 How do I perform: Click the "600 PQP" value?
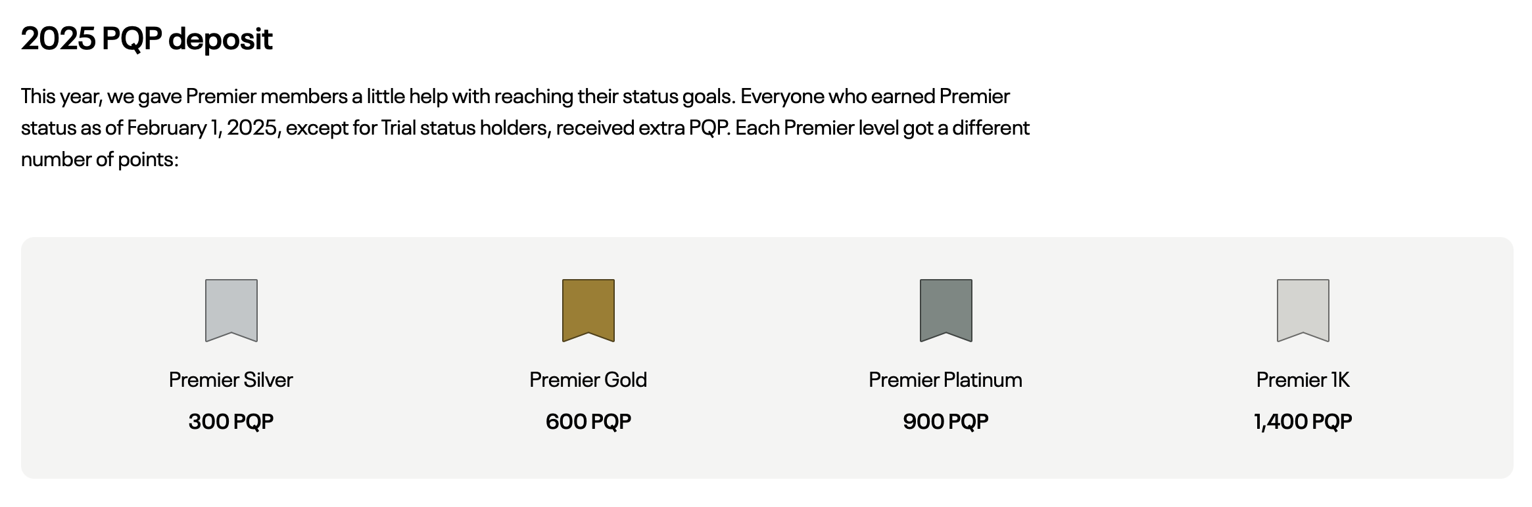[x=588, y=421]
